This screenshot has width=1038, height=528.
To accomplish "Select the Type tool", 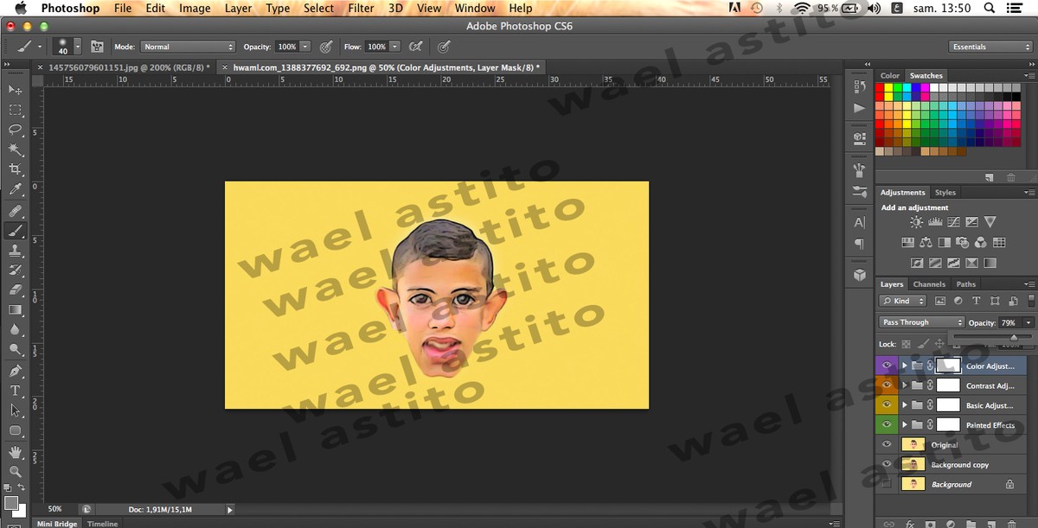I will coord(16,391).
